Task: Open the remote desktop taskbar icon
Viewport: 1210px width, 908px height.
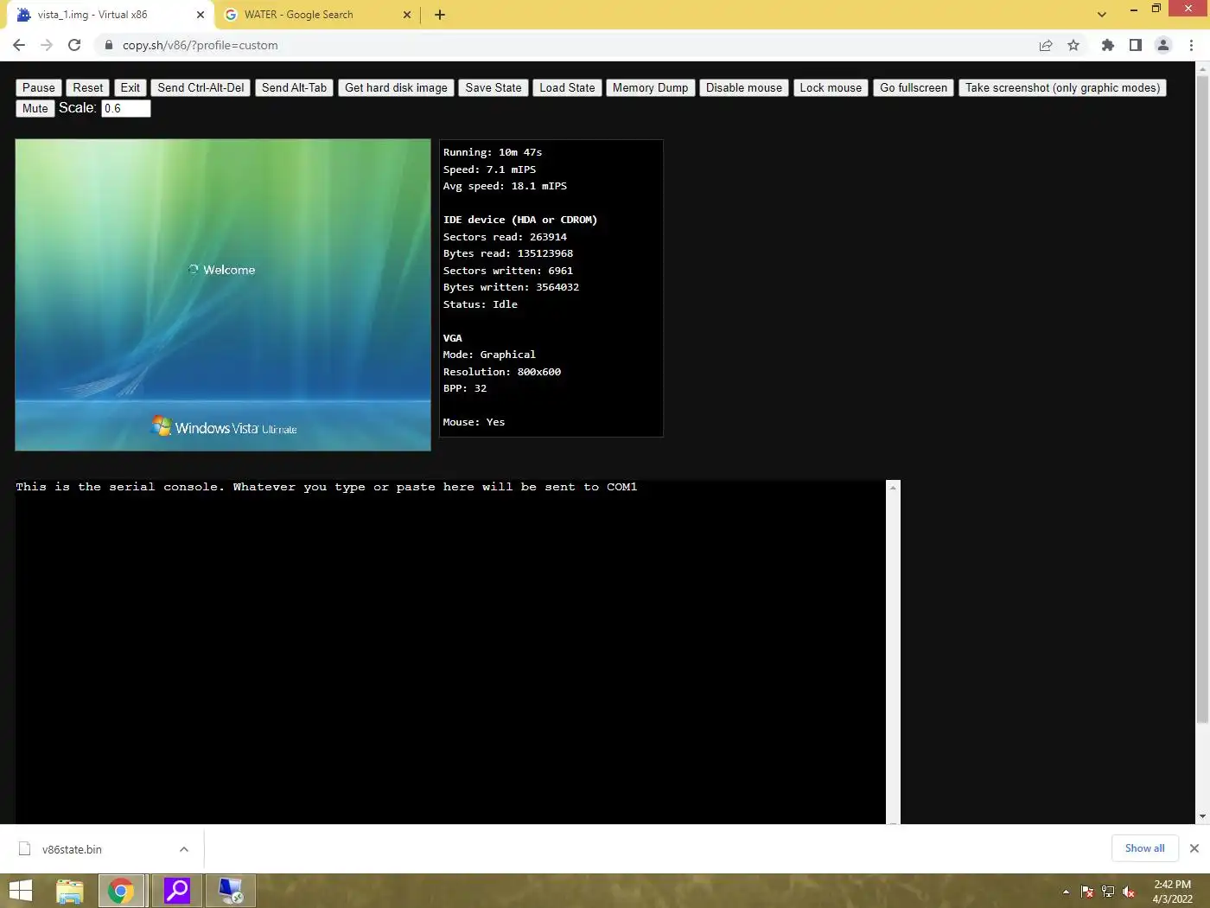Action: click(231, 891)
